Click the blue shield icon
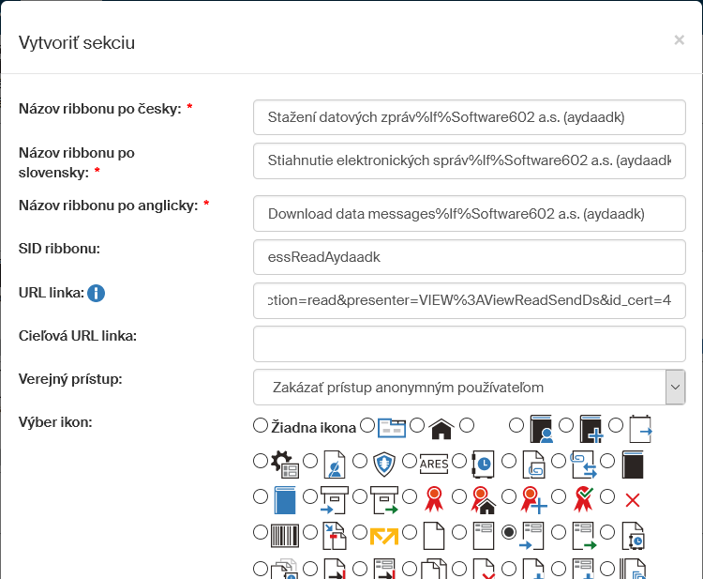703x579 pixels. [385, 463]
